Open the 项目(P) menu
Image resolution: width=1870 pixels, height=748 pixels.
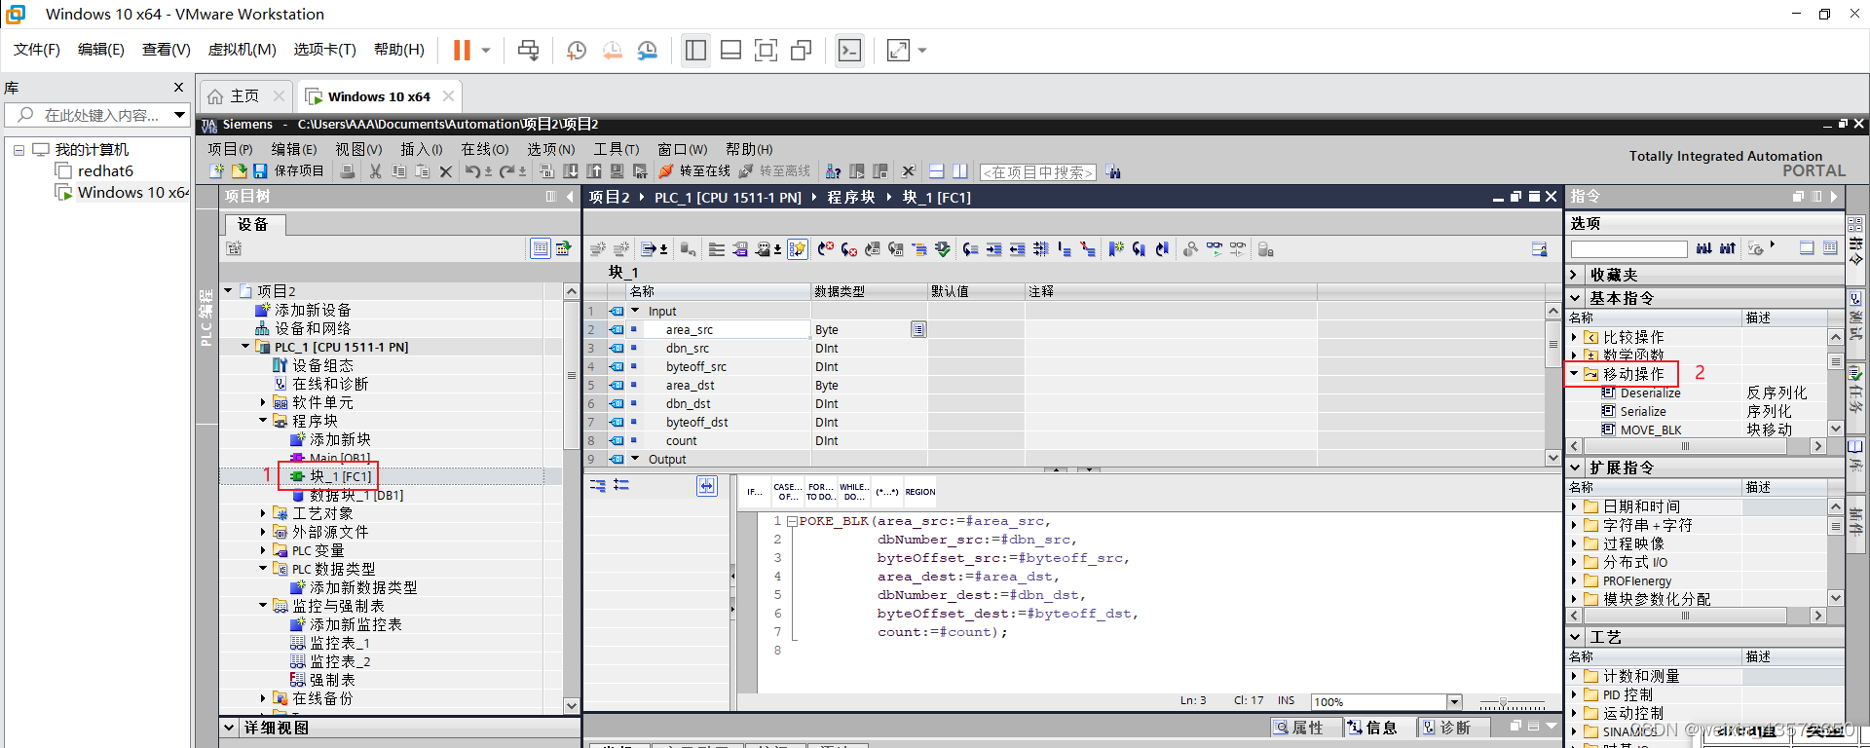pos(230,149)
